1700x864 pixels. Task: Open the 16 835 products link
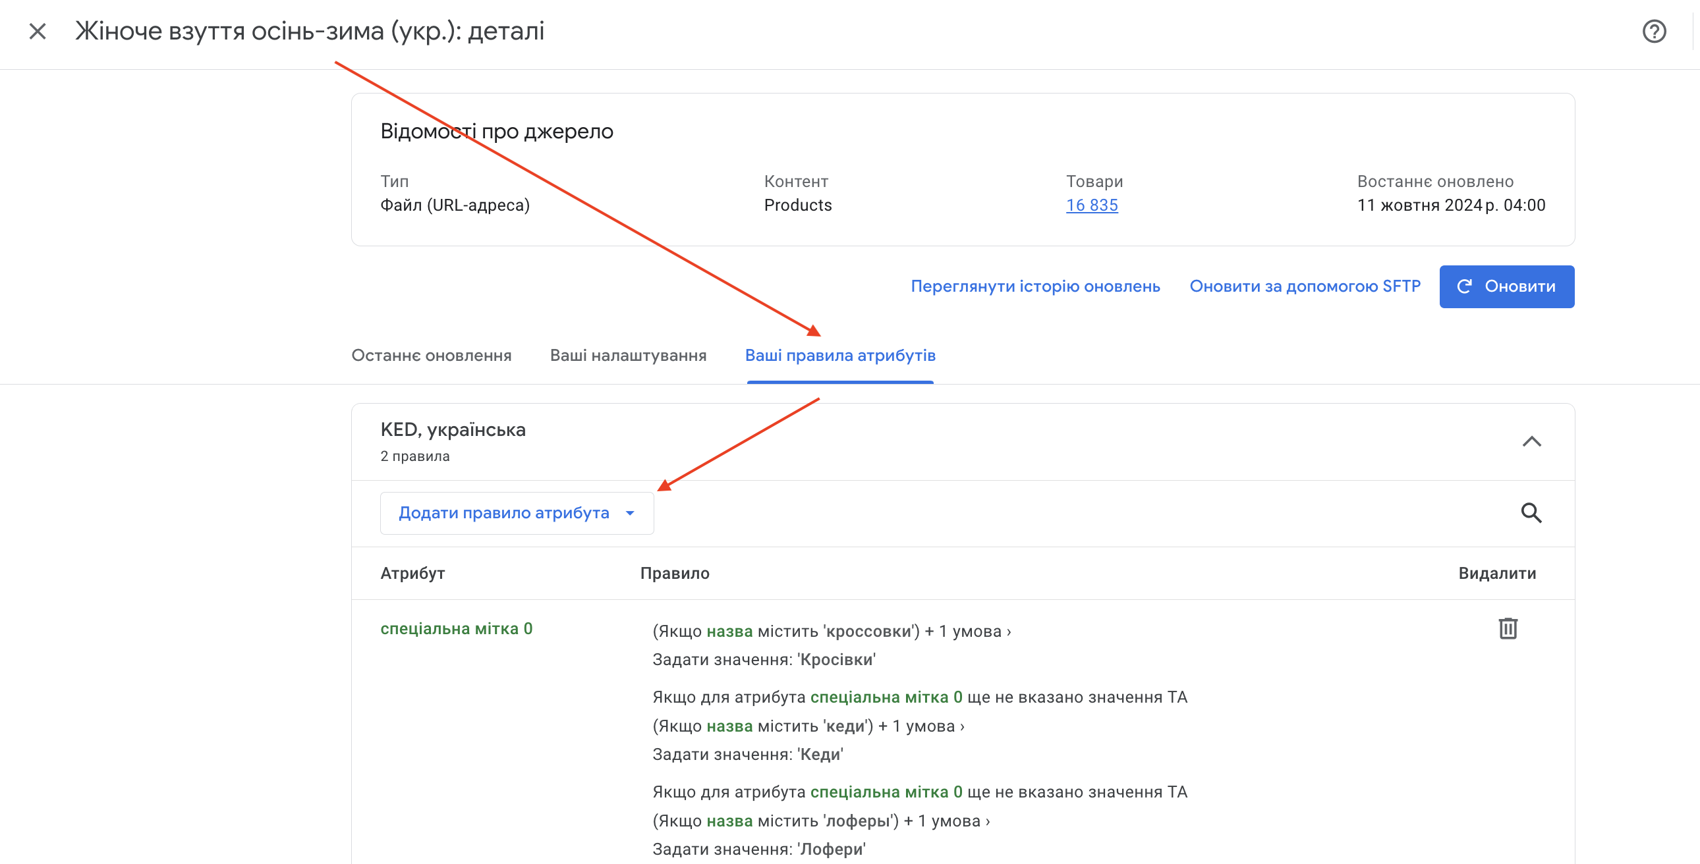(1092, 205)
